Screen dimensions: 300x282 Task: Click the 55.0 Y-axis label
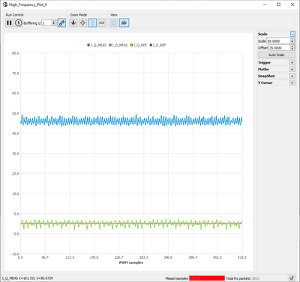tap(15, 113)
